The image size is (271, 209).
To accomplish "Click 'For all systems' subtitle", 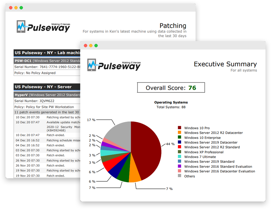I will (x=244, y=70).
